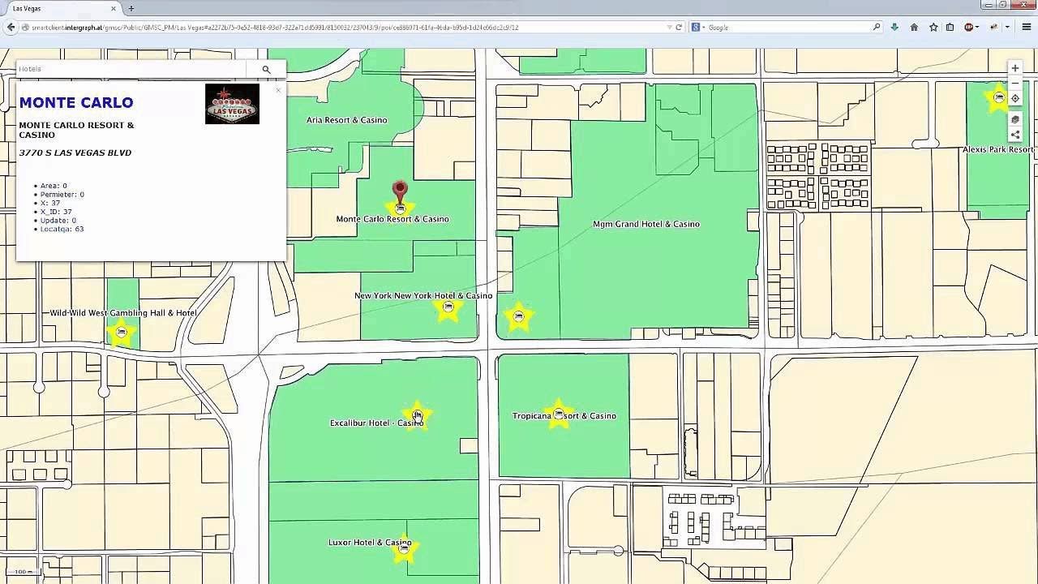Open the URL history dropdown arrow
Screen dimensions: 1038x584
click(669, 28)
